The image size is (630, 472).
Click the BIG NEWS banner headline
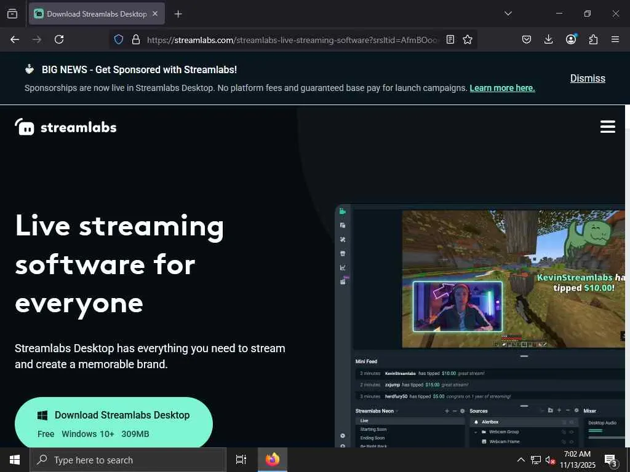[139, 69]
